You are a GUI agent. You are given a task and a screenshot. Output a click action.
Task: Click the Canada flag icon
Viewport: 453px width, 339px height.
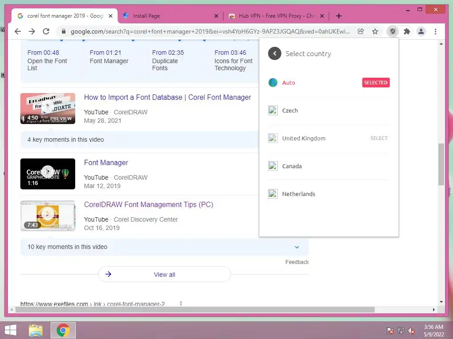click(273, 166)
